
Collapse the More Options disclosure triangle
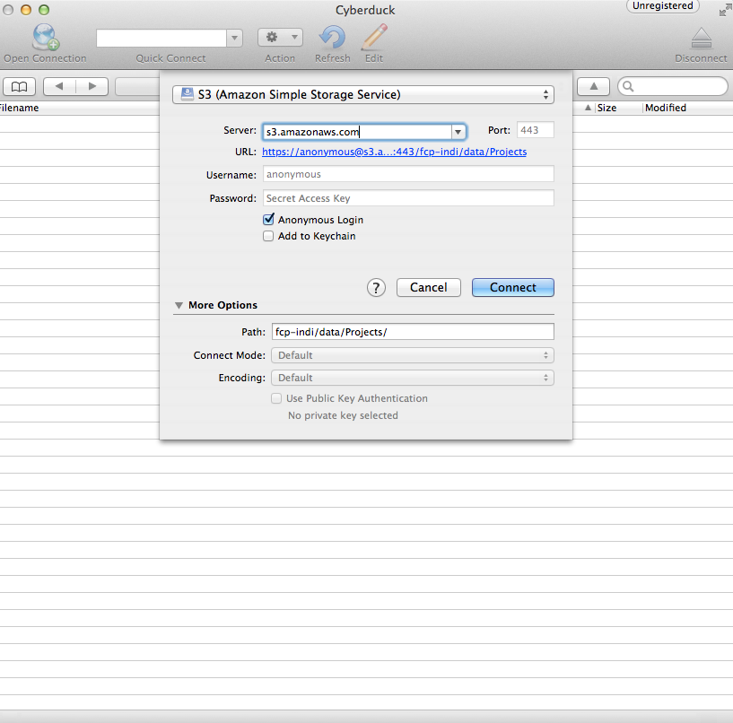point(179,306)
